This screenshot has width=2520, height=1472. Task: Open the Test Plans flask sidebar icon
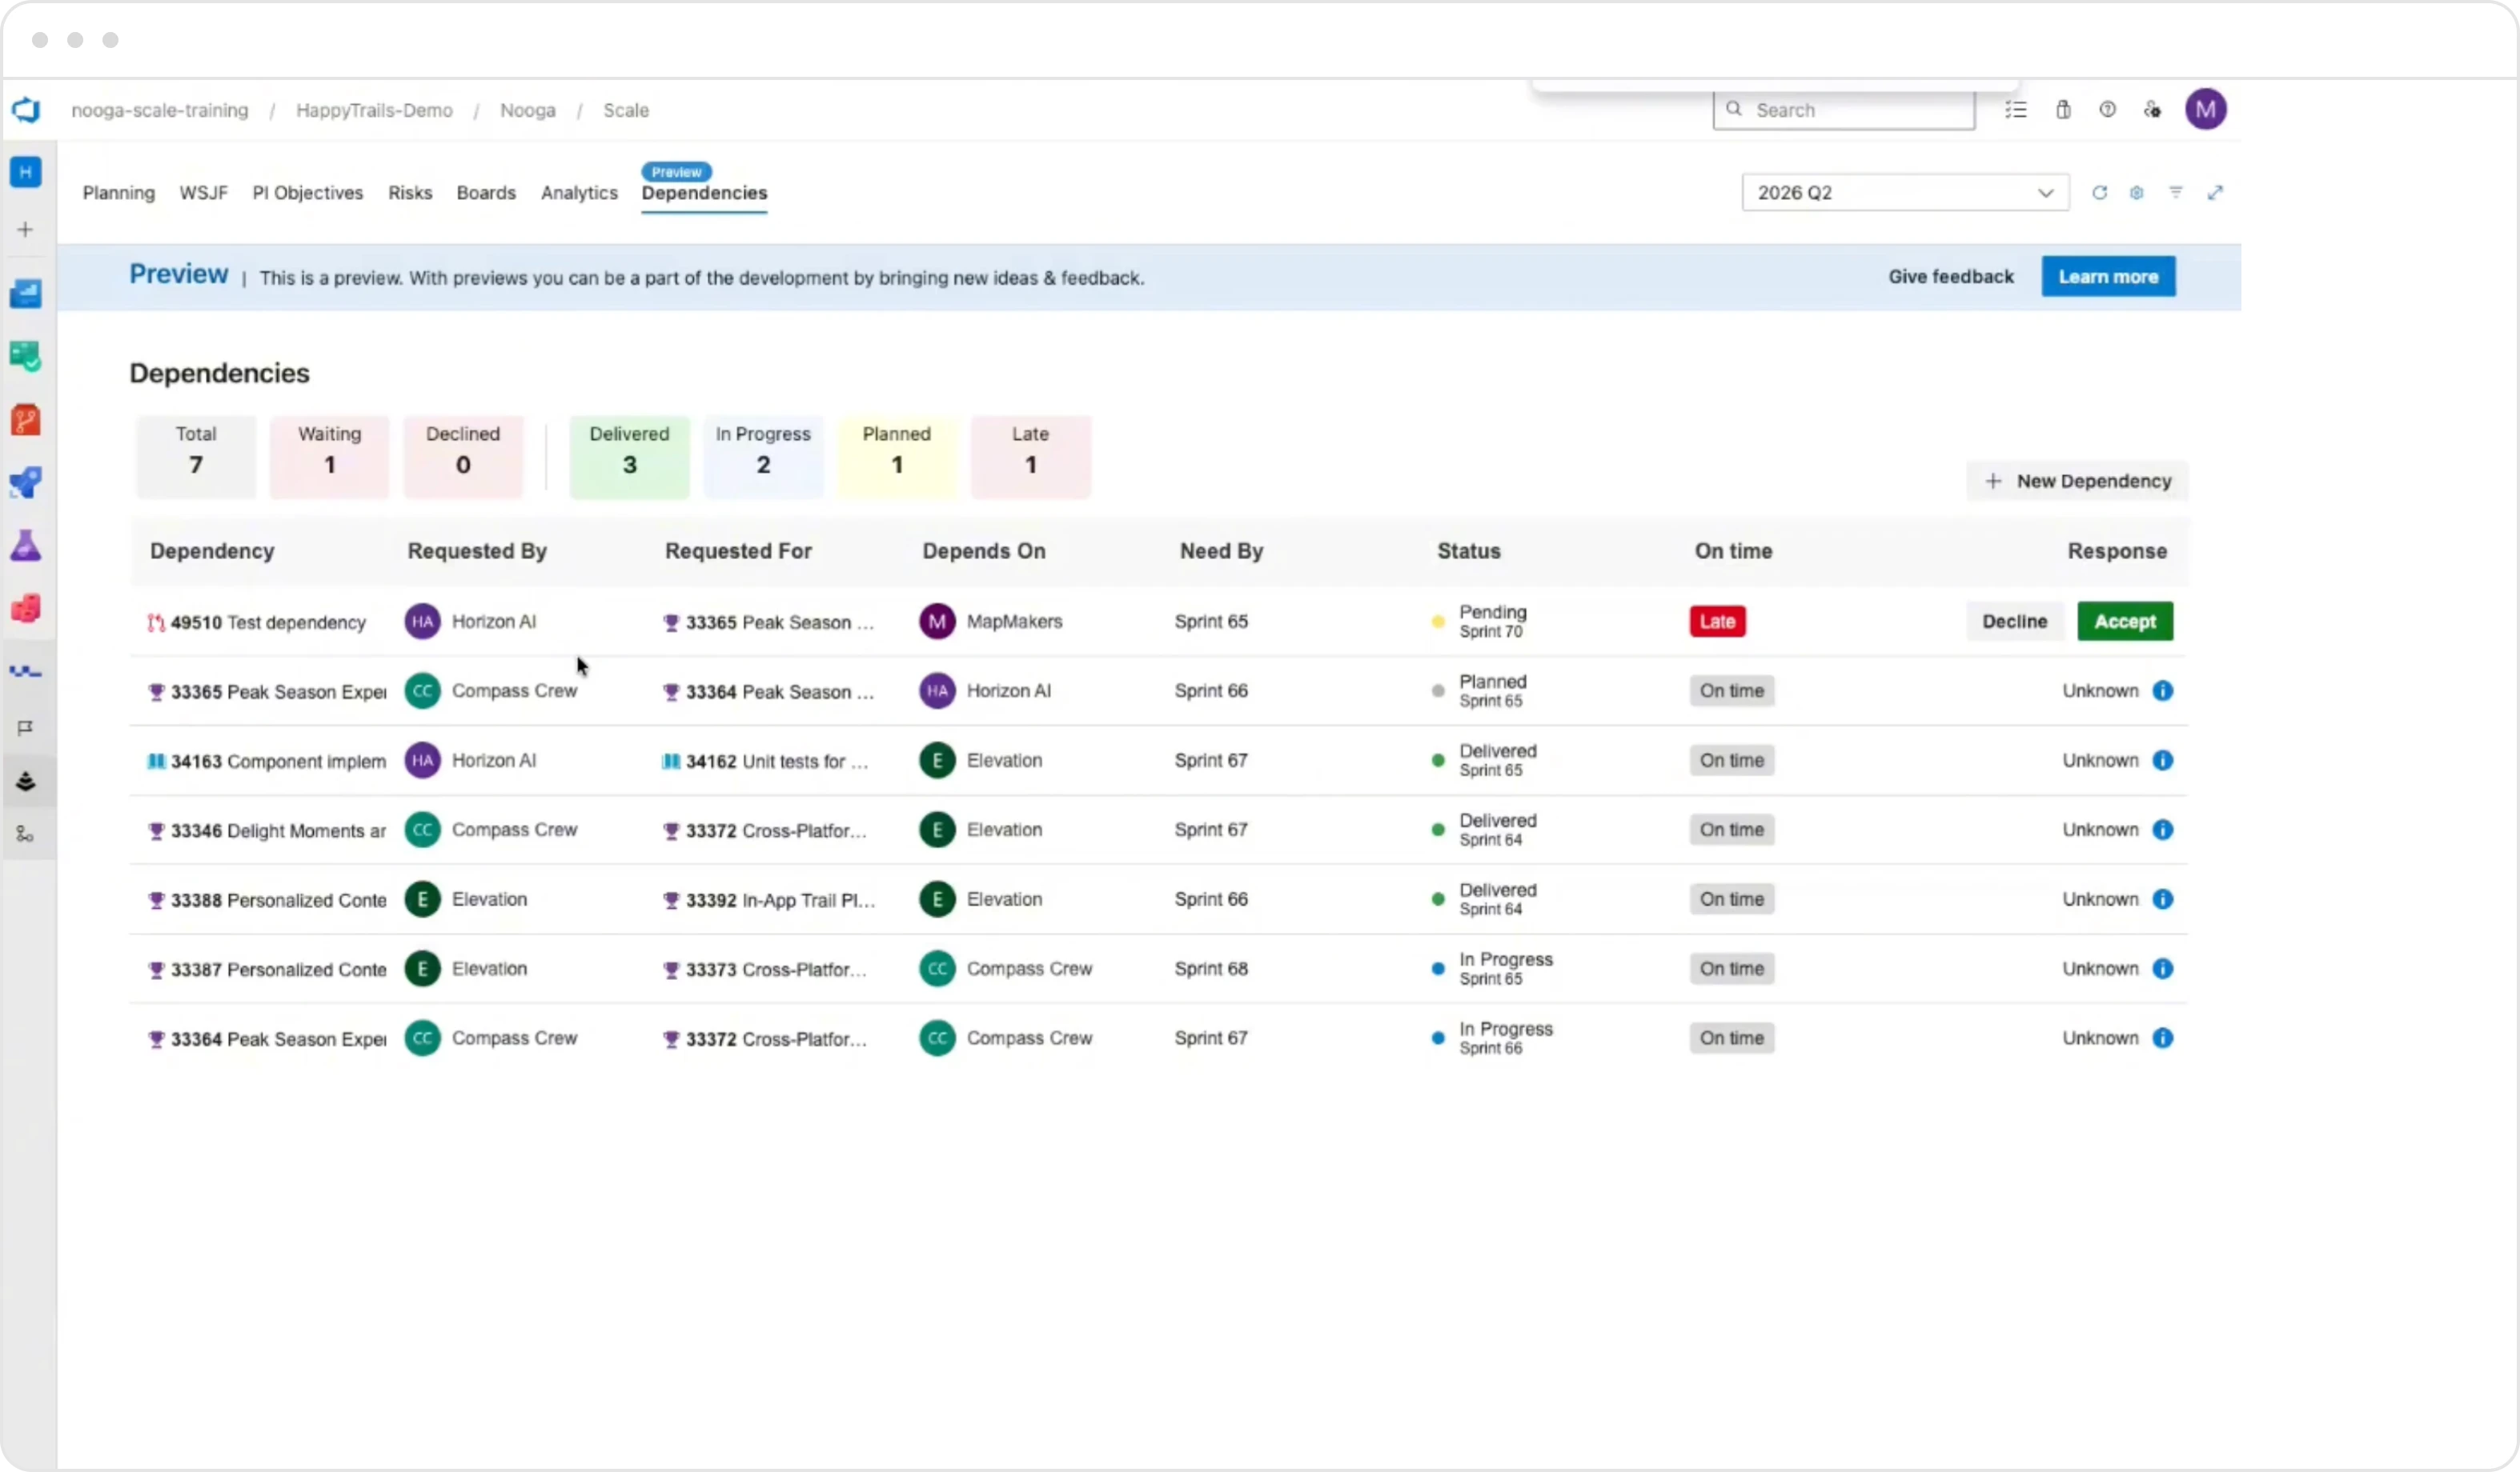point(25,546)
